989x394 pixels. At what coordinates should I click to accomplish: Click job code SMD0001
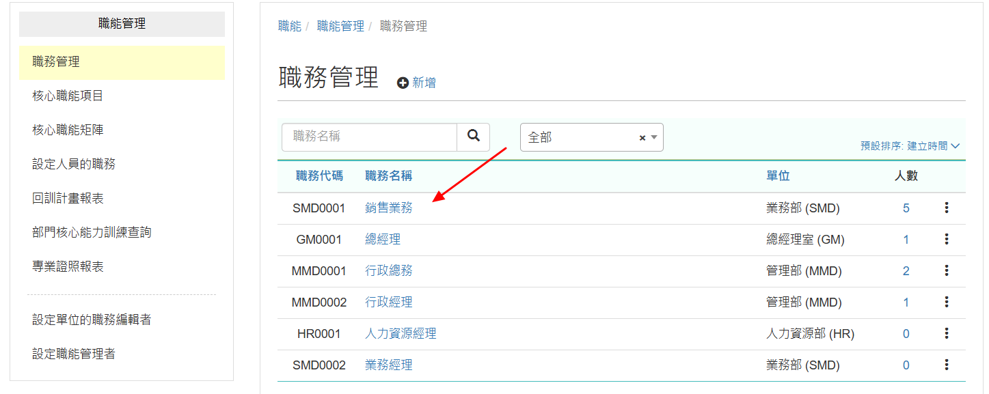pyautogui.click(x=319, y=208)
